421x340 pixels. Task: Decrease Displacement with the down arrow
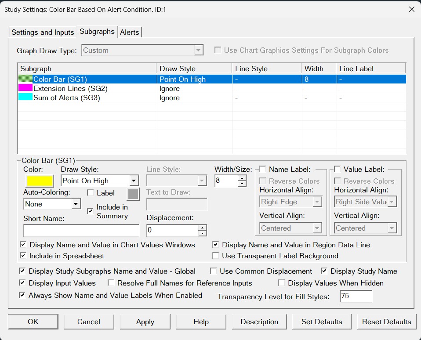pyautogui.click(x=202, y=233)
